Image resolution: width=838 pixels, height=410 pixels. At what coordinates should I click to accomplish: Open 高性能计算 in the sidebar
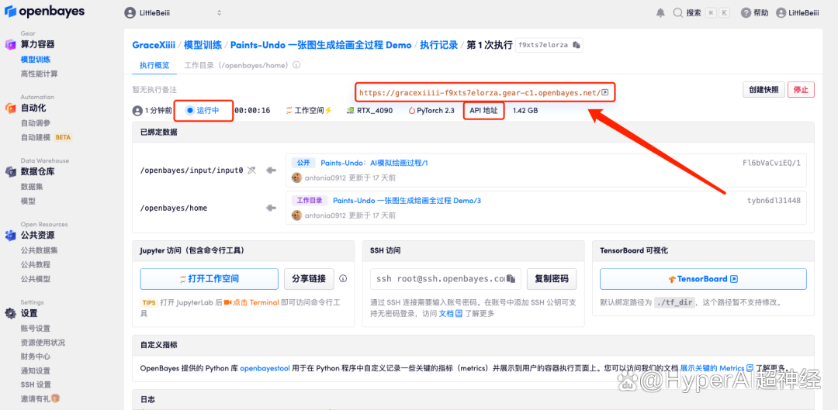click(39, 74)
